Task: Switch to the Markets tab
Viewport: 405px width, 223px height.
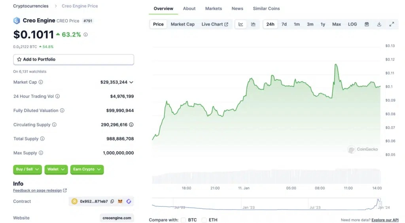Action: (x=214, y=8)
